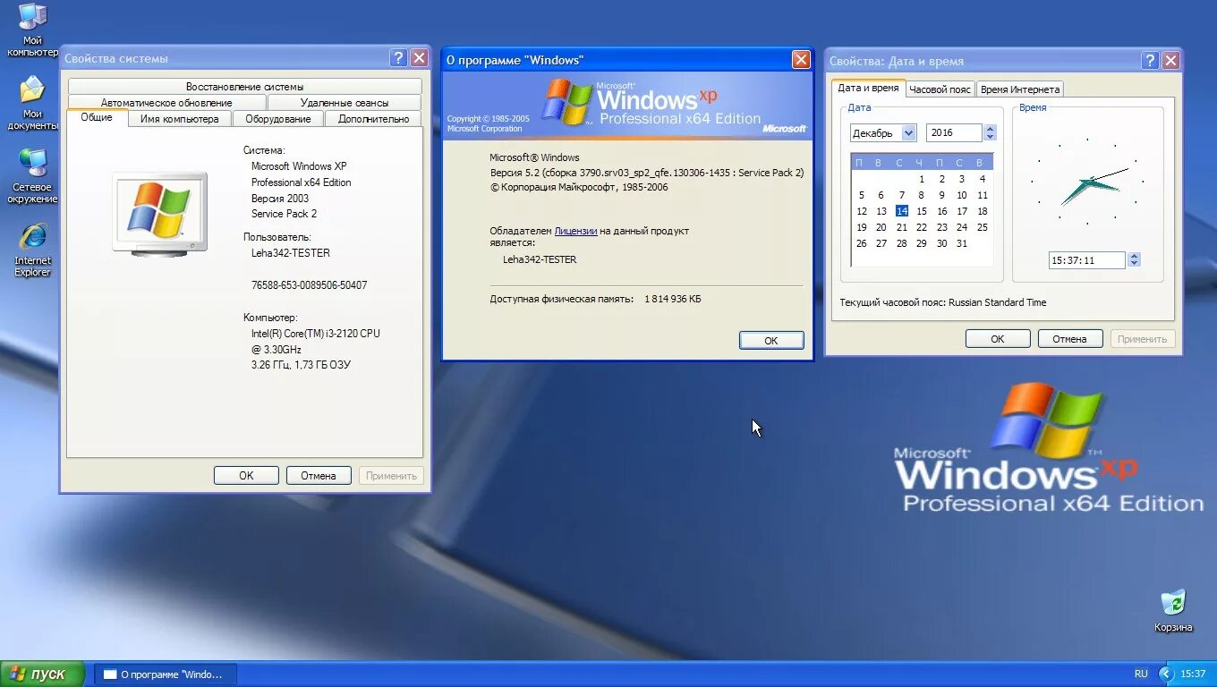Switch to the Часовой пояс tab
Viewport: 1217px width, 687px height.
[940, 89]
